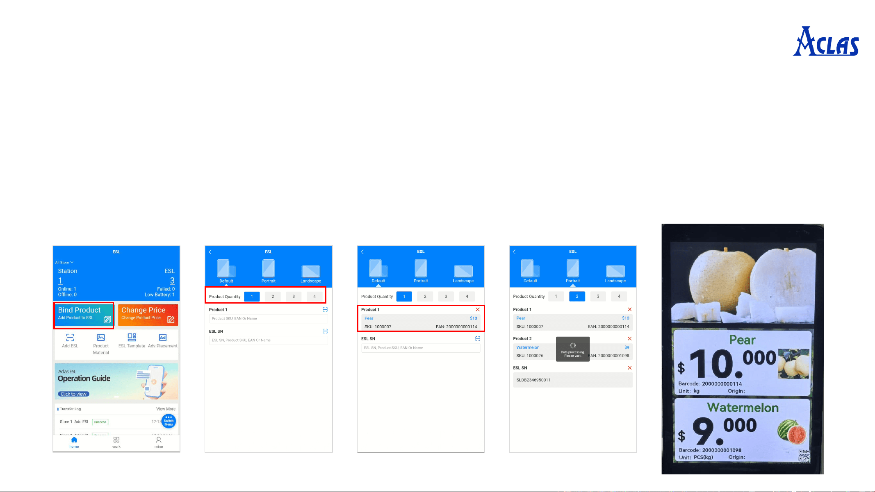This screenshot has width=875, height=492.
Task: Switch to the work tab in bottom bar
Action: click(116, 442)
